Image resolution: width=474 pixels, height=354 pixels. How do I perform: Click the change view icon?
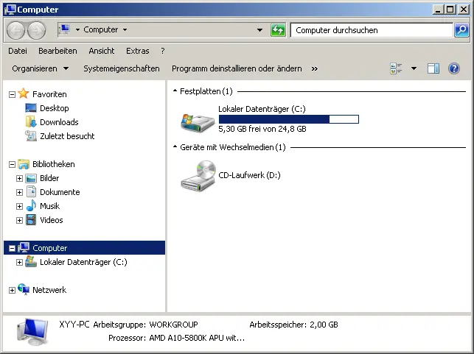pyautogui.click(x=397, y=68)
